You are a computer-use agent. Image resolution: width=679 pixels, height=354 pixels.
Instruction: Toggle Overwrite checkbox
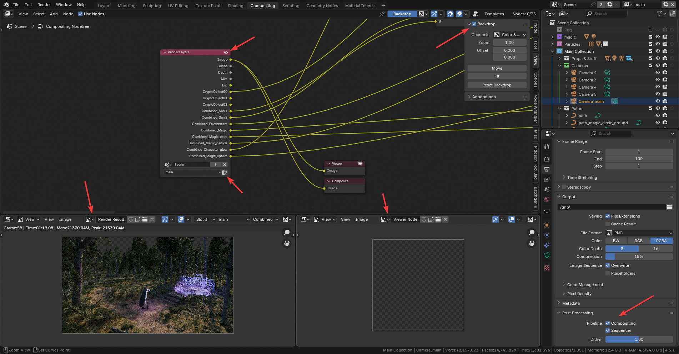[x=608, y=265]
